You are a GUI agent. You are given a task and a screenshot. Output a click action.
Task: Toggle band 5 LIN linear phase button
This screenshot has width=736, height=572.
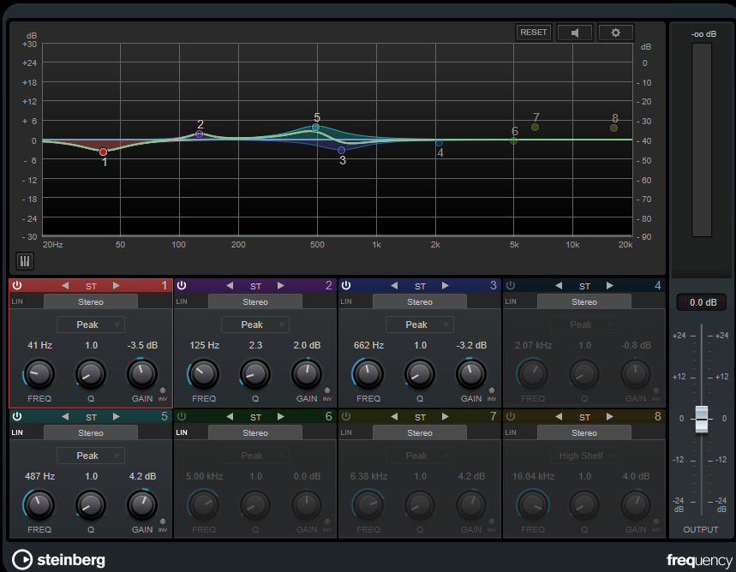tap(17, 432)
